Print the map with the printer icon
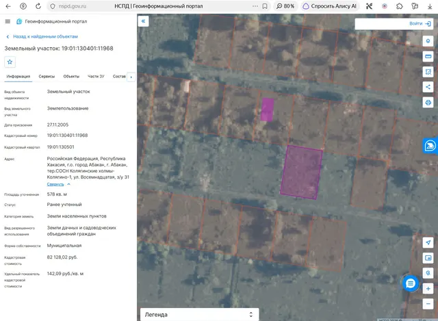 coord(428,102)
